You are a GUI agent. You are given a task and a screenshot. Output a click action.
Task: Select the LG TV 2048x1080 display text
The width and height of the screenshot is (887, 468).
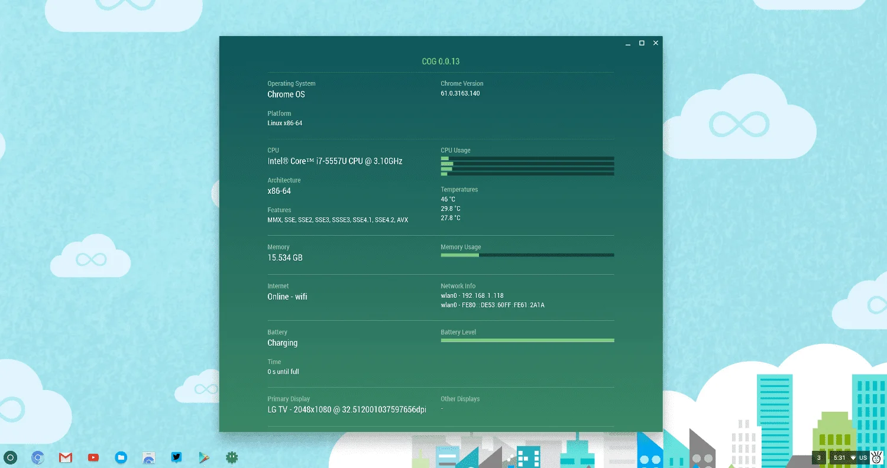coord(347,410)
